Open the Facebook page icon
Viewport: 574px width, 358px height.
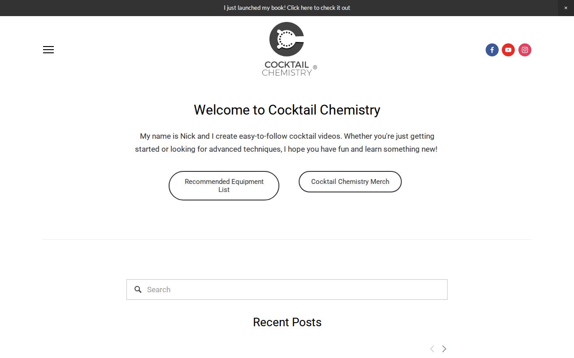tap(491, 50)
